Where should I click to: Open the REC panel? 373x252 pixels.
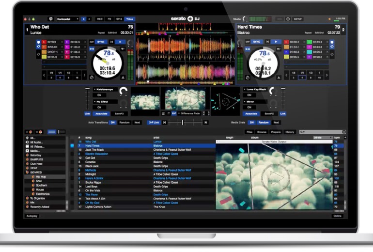click(x=100, y=19)
